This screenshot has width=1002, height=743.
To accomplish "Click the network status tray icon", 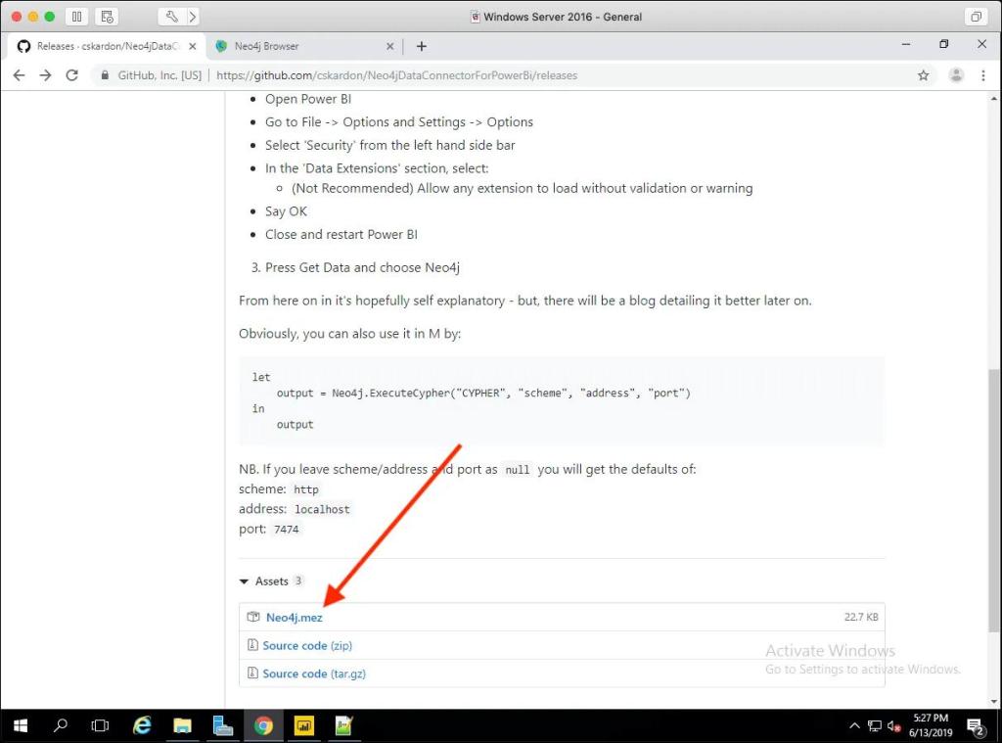I will coord(874,725).
